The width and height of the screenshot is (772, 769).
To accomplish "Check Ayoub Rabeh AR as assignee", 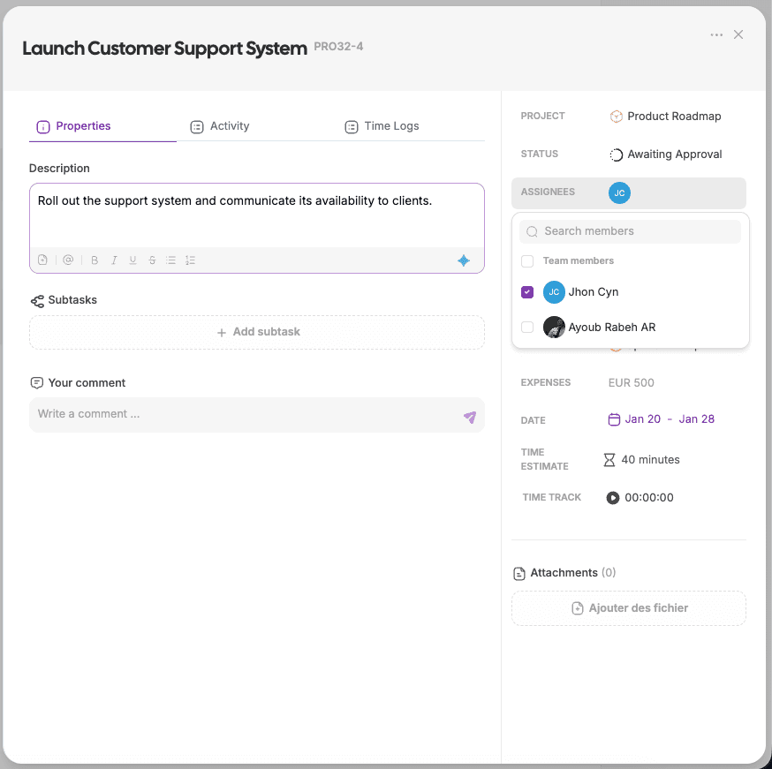I will click(x=526, y=327).
